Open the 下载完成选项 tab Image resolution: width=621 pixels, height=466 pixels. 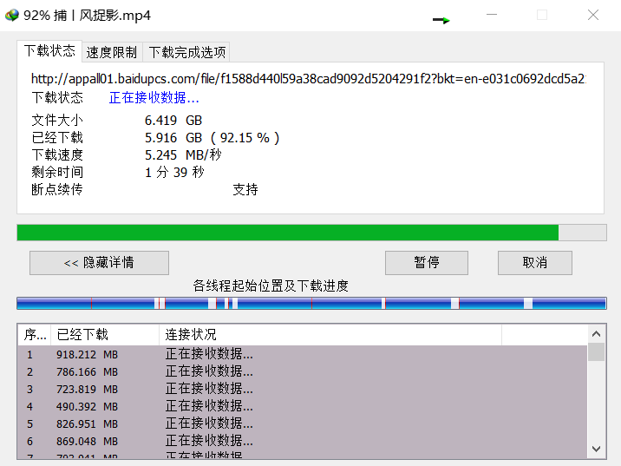pos(187,52)
